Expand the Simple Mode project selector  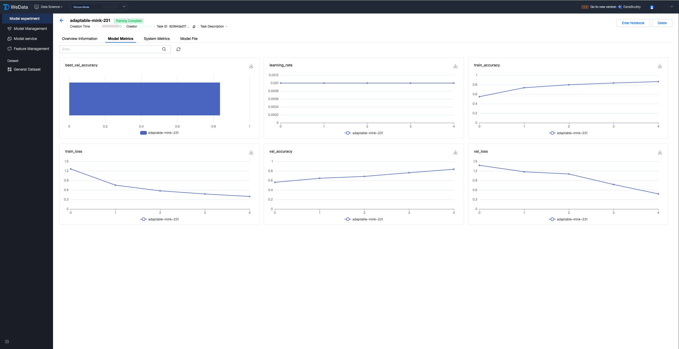tap(124, 7)
